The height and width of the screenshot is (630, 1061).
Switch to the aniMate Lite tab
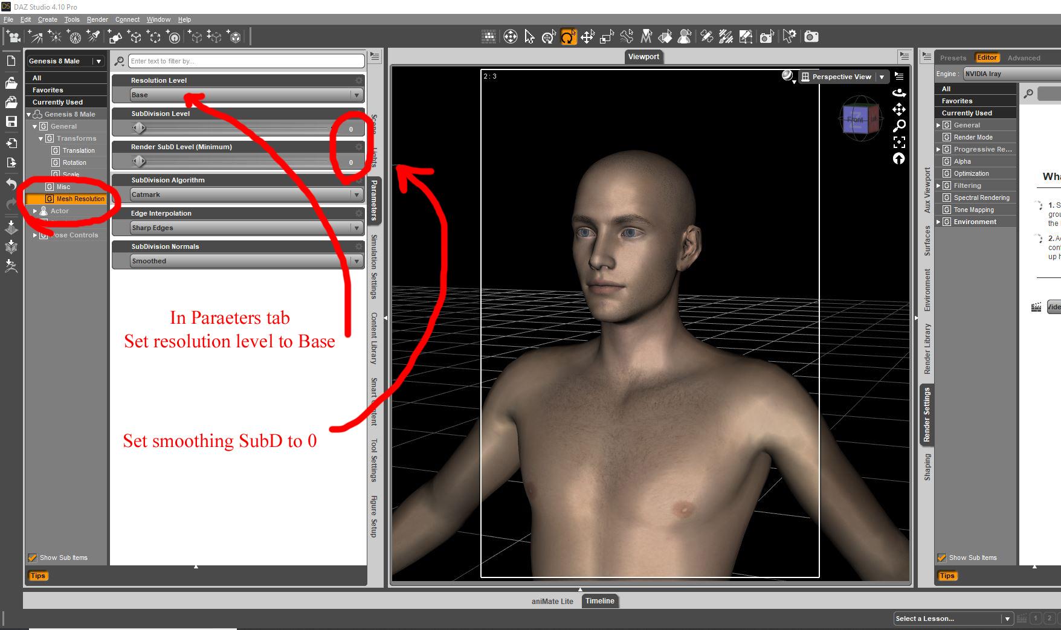point(552,602)
